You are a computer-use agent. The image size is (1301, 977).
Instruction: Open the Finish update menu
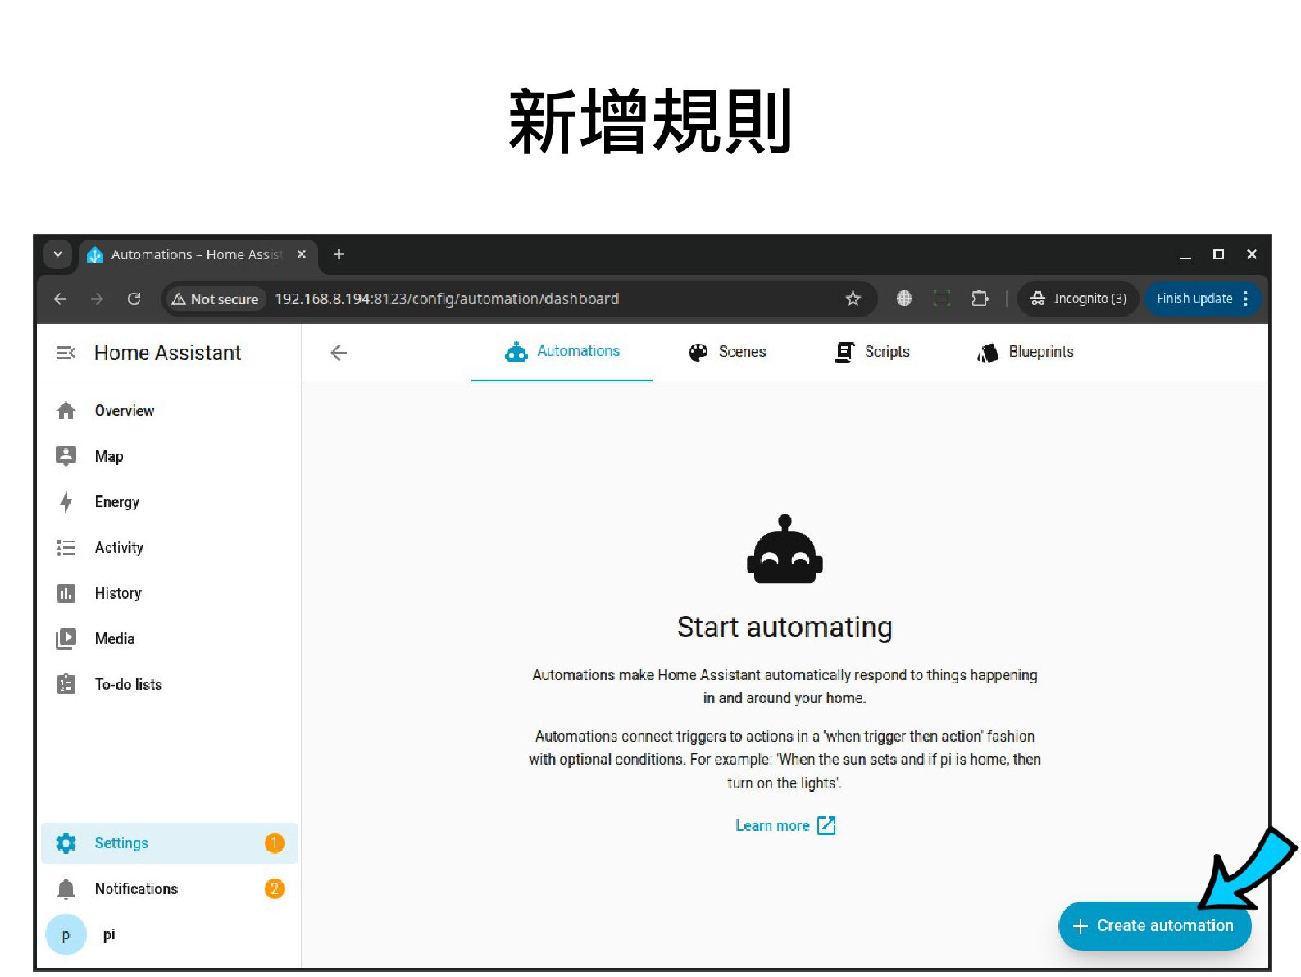click(x=1203, y=299)
